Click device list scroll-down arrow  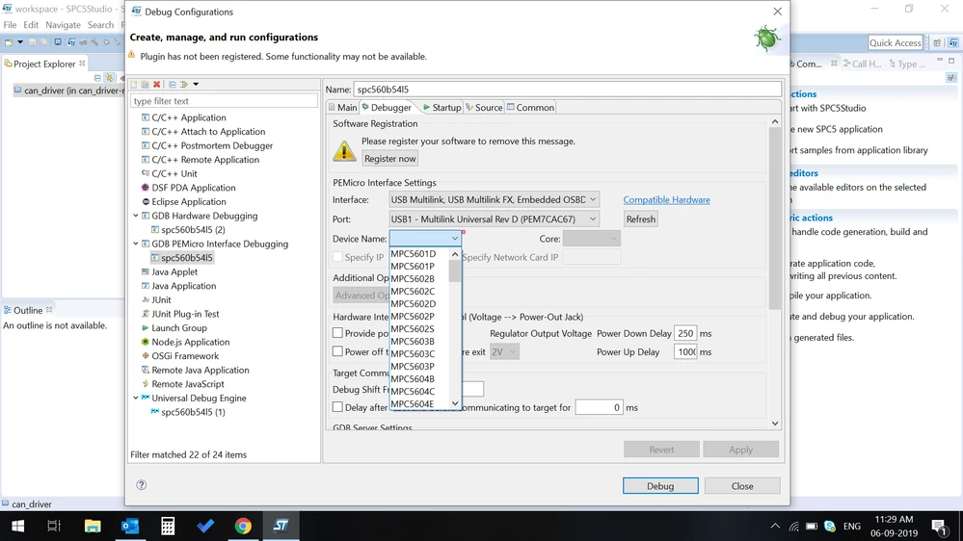(455, 403)
